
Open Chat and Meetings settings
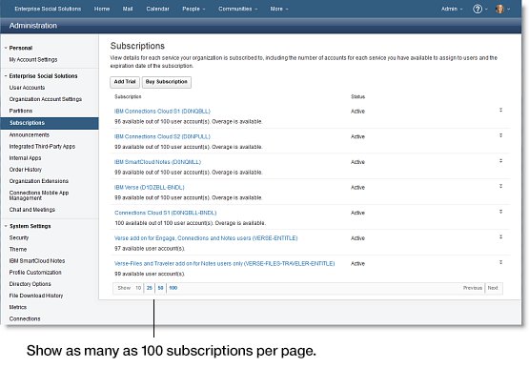point(32,210)
